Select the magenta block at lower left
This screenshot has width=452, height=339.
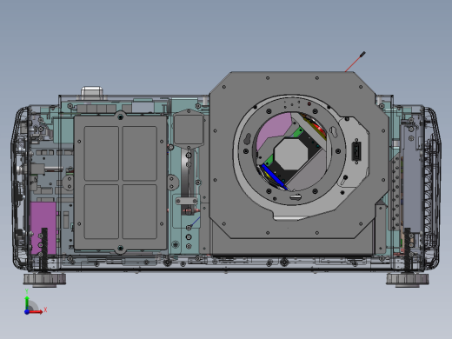[43, 228]
